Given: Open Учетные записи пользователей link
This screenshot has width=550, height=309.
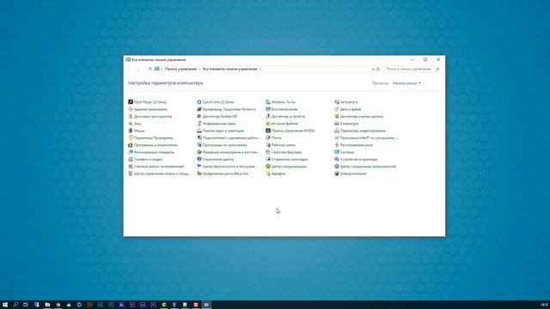Looking at the screenshot, I should pos(158,167).
